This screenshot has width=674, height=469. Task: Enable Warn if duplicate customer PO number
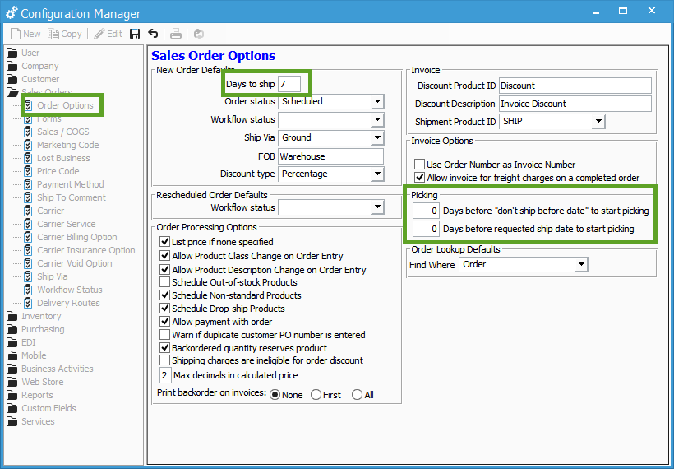coord(164,335)
